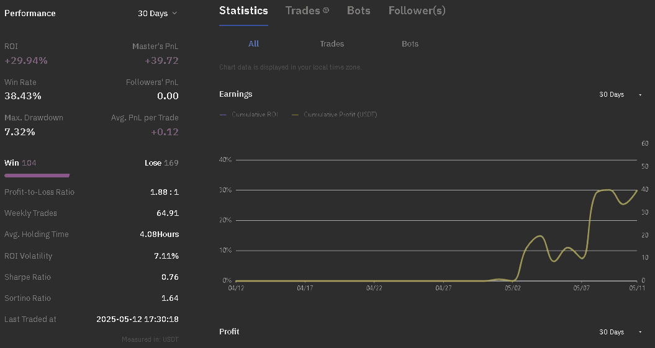Open the Profit section 30 Days dropdown
Image resolution: width=655 pixels, height=348 pixels.
(620, 332)
